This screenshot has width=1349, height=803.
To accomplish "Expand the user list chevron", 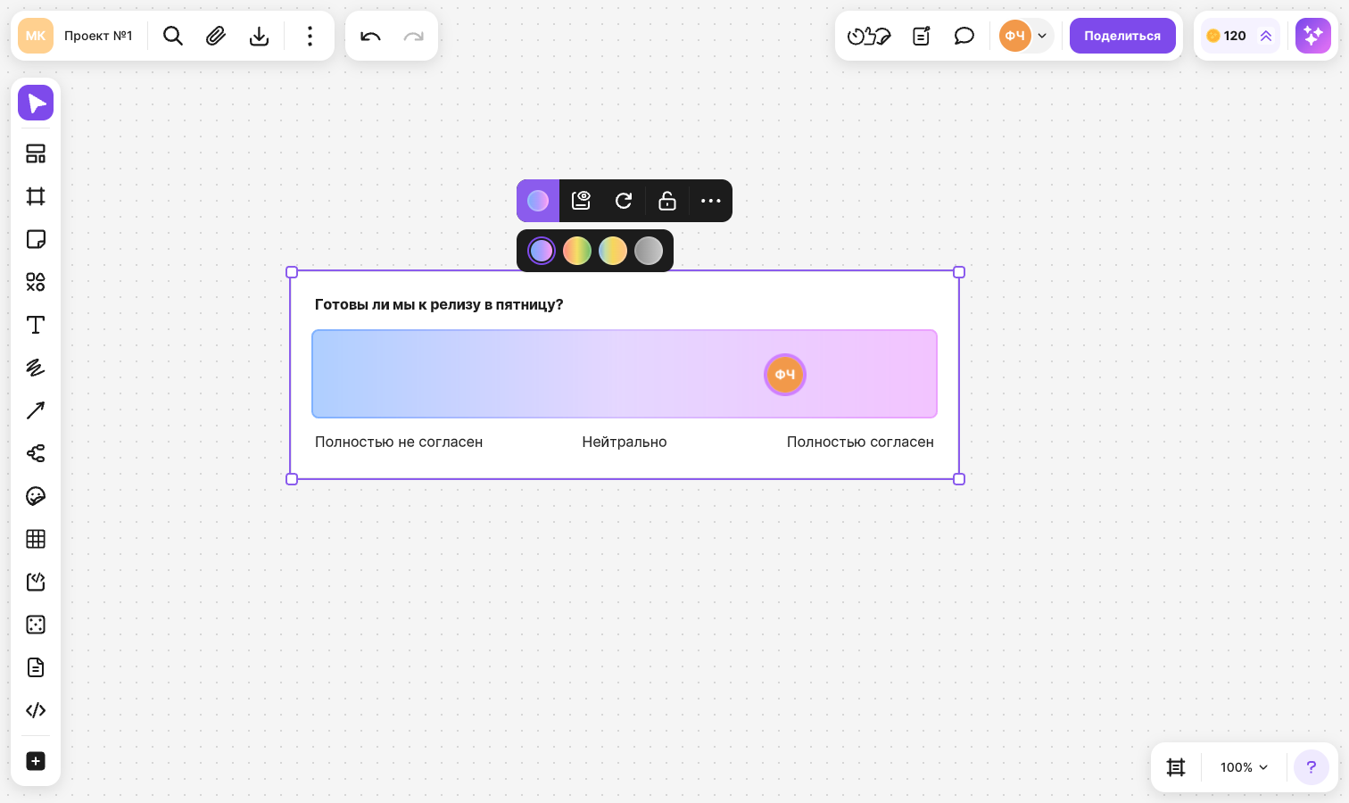I will [x=1042, y=36].
